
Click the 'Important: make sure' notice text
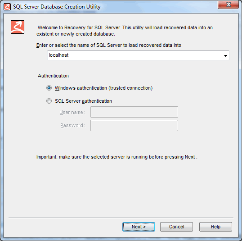(117, 157)
